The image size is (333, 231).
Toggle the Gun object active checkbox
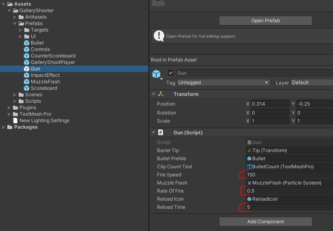coord(171,73)
